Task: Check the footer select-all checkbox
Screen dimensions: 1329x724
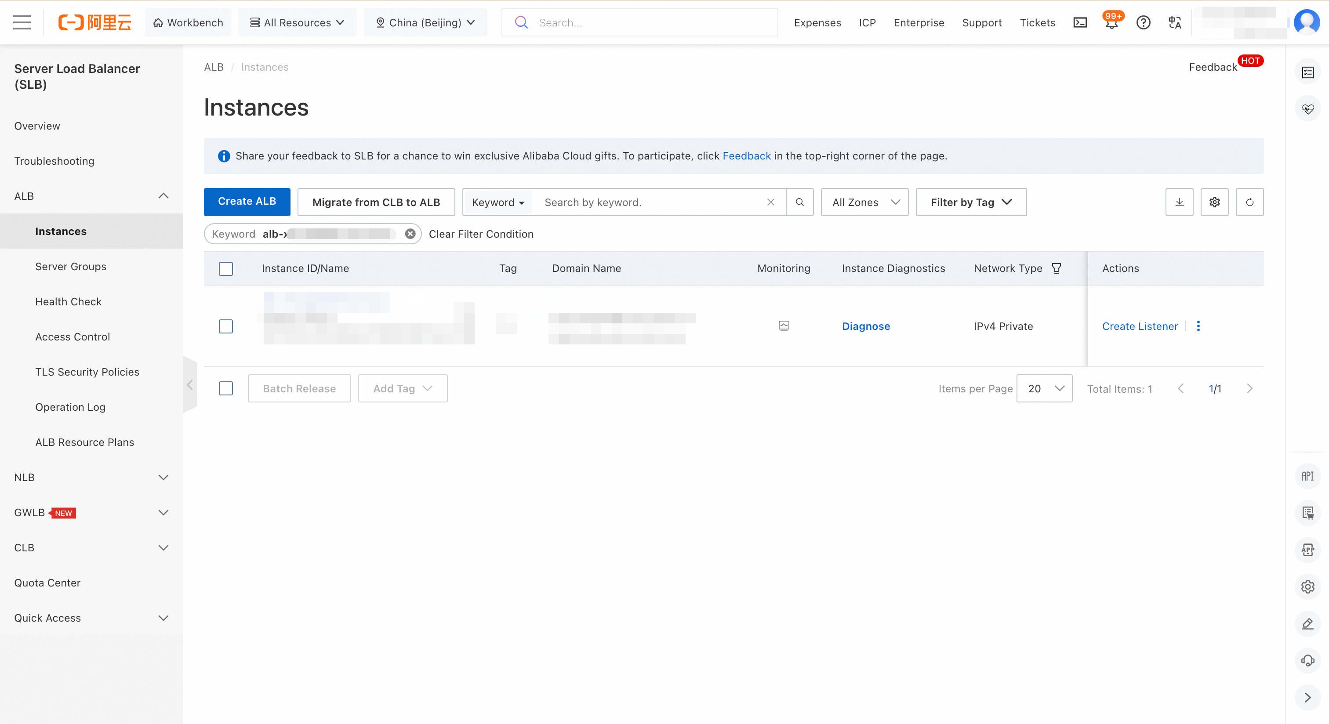Action: pyautogui.click(x=226, y=388)
